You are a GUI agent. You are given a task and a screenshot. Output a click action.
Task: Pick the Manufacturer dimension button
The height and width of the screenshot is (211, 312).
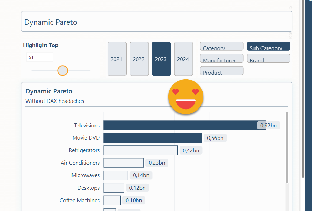pyautogui.click(x=221, y=59)
